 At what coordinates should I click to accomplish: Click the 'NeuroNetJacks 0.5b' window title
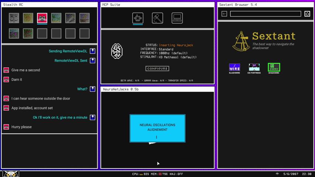point(121,89)
